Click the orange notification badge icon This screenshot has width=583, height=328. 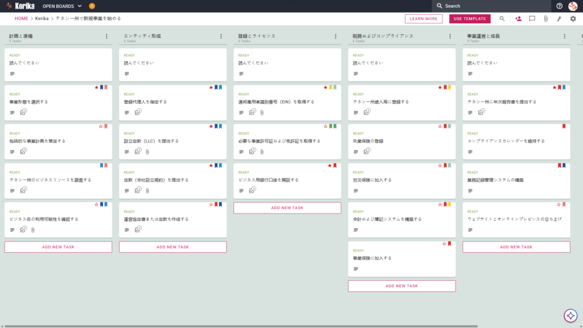pyautogui.click(x=92, y=6)
